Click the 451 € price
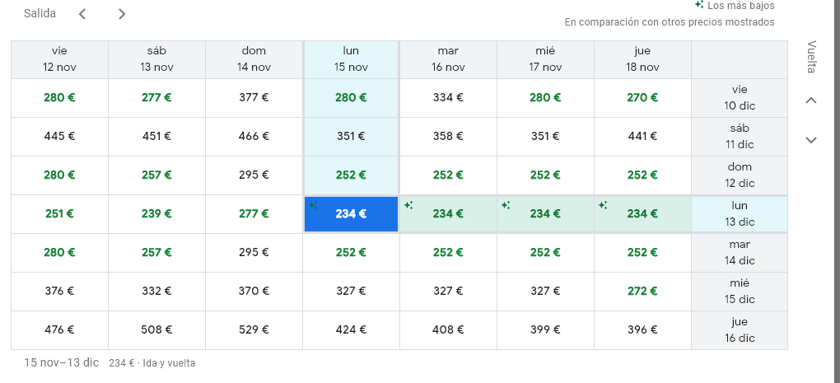840x383 pixels. 157,137
